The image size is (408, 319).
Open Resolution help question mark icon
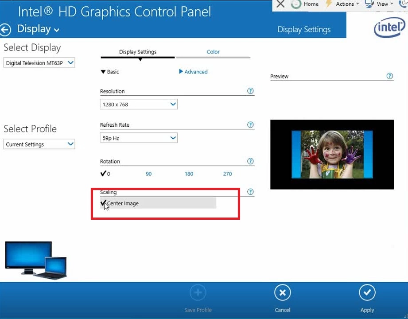pos(250,91)
